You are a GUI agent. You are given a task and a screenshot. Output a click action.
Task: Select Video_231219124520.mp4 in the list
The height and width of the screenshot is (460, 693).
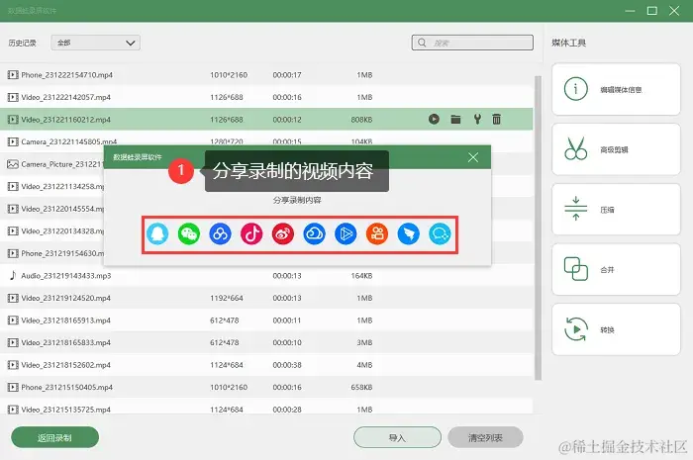coord(266,298)
